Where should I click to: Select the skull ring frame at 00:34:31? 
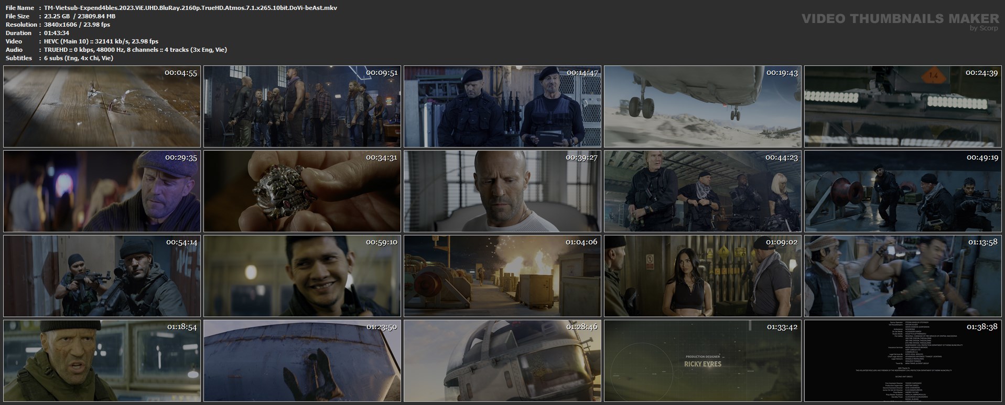[x=302, y=192]
